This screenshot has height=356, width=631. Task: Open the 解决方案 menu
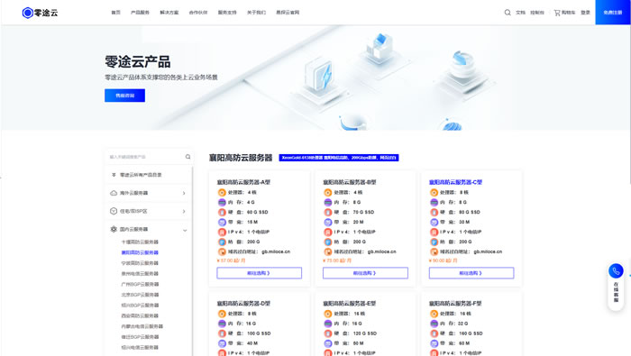(x=169, y=13)
